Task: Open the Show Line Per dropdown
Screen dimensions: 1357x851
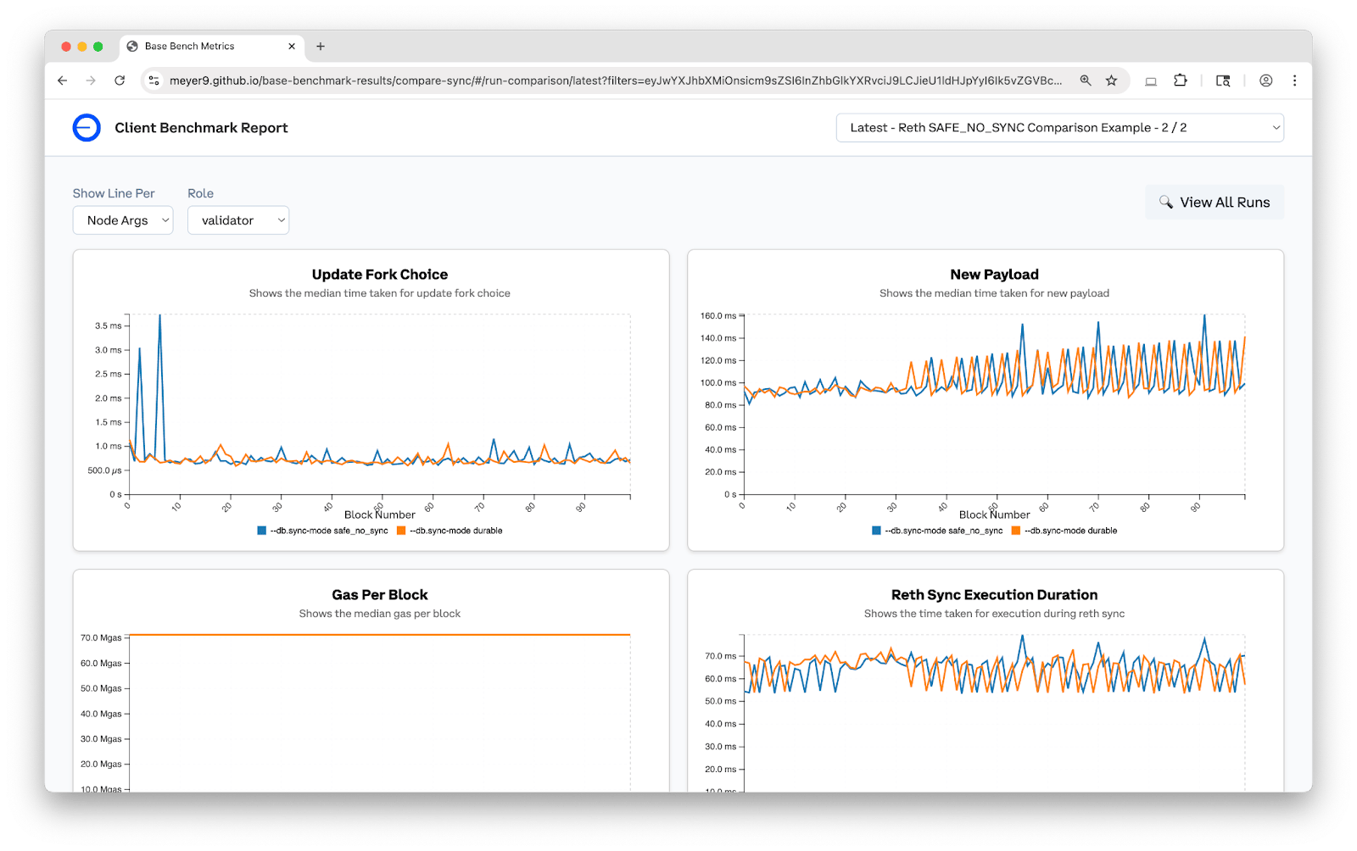Action: tap(123, 220)
